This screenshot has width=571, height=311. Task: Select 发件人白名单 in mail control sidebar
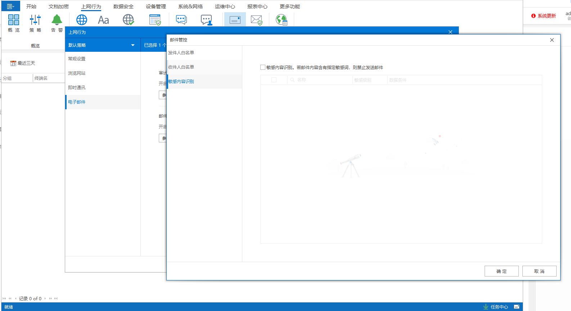point(204,53)
